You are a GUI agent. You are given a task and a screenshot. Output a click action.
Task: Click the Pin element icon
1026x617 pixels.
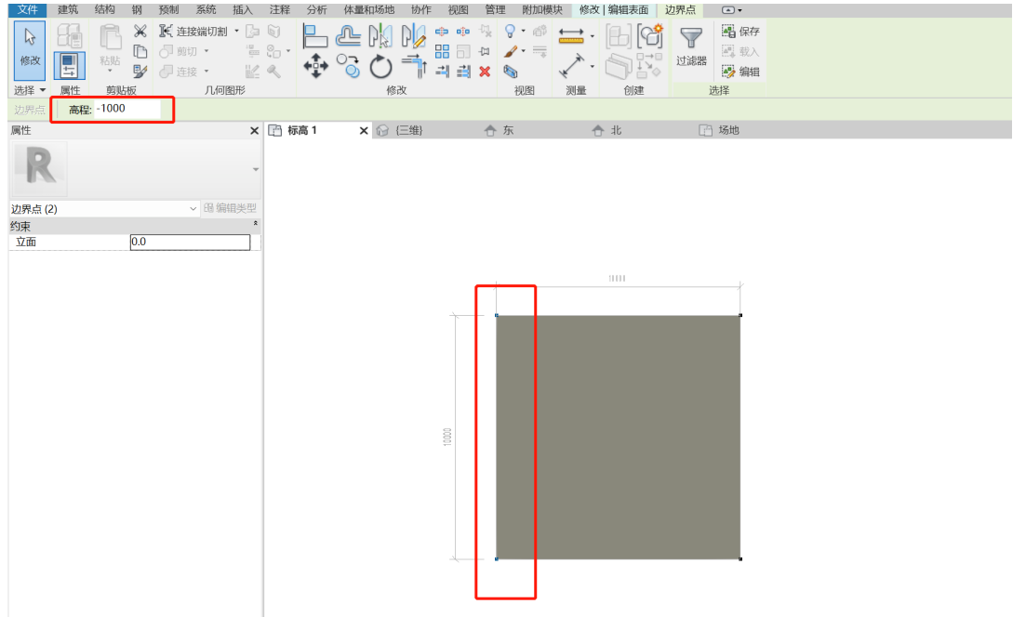pos(485,52)
